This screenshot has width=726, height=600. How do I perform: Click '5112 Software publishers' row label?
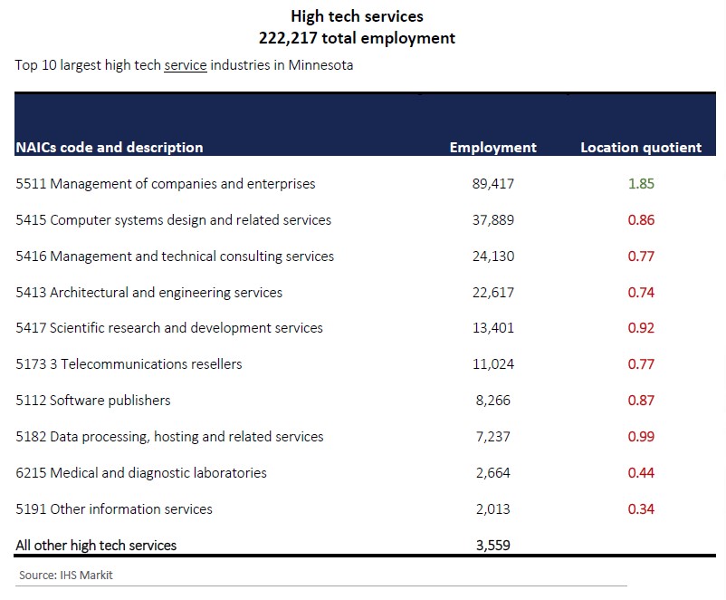pos(93,401)
